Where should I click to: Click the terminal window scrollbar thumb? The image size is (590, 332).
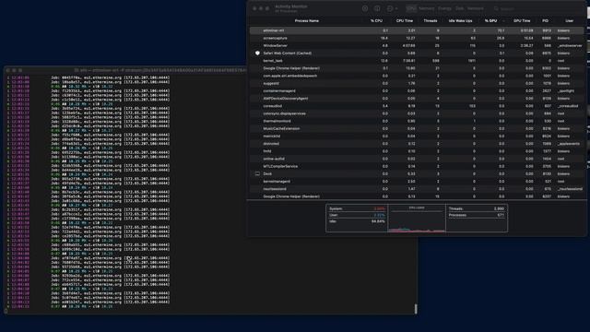(x=416, y=309)
